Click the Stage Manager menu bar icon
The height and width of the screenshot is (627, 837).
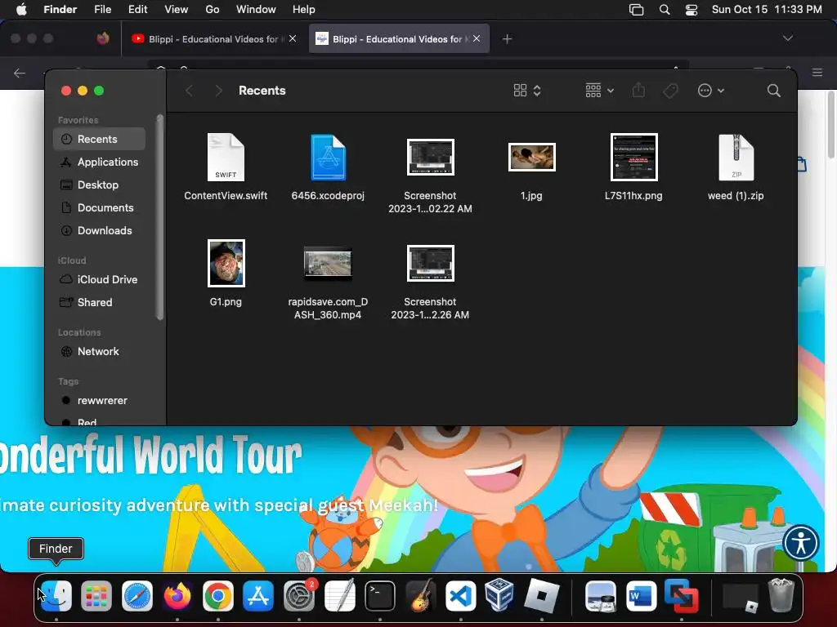pyautogui.click(x=636, y=10)
